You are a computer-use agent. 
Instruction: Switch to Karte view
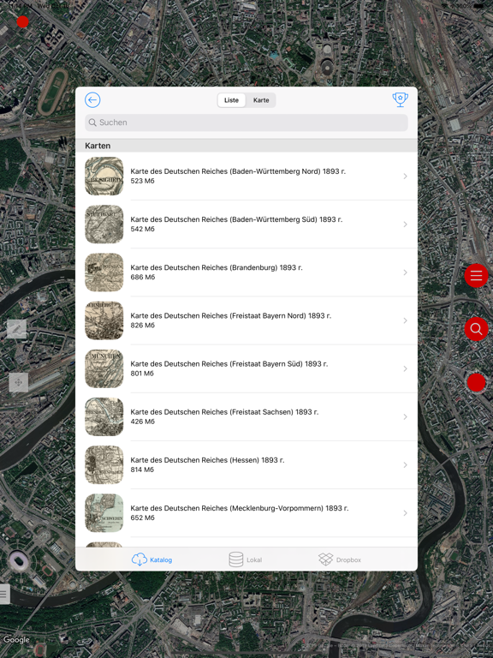coord(261,100)
